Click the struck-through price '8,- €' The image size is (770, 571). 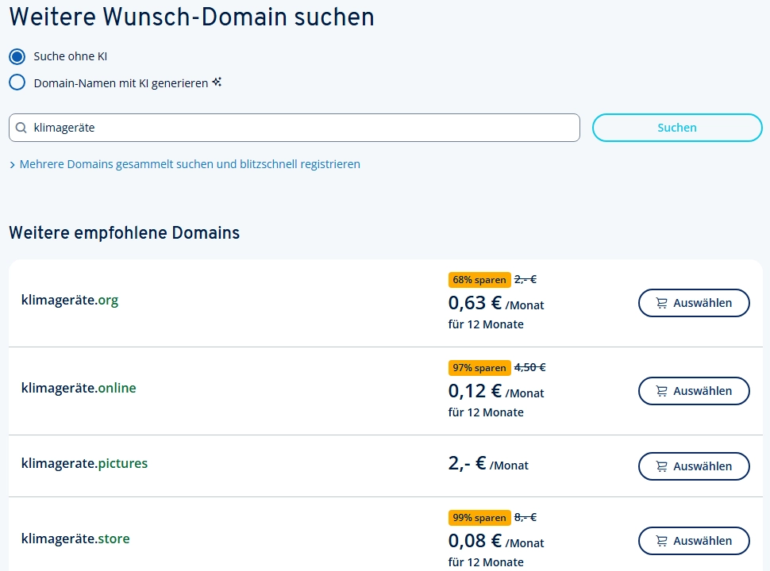tap(526, 518)
